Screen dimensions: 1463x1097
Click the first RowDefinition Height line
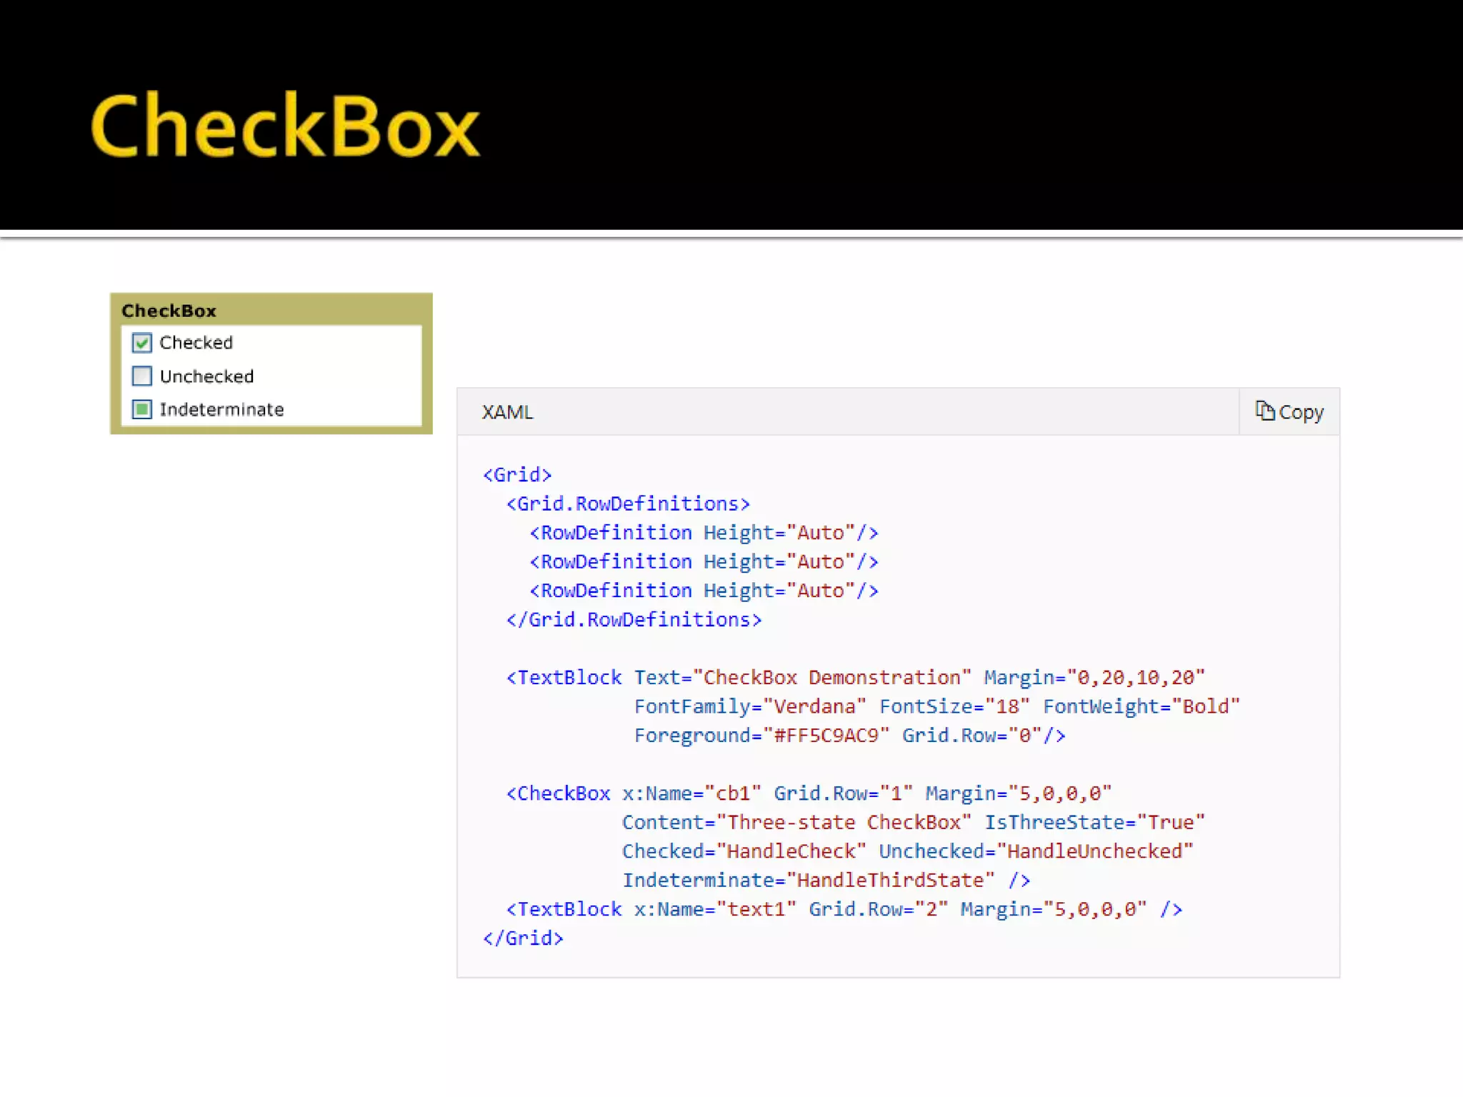pyautogui.click(x=704, y=533)
